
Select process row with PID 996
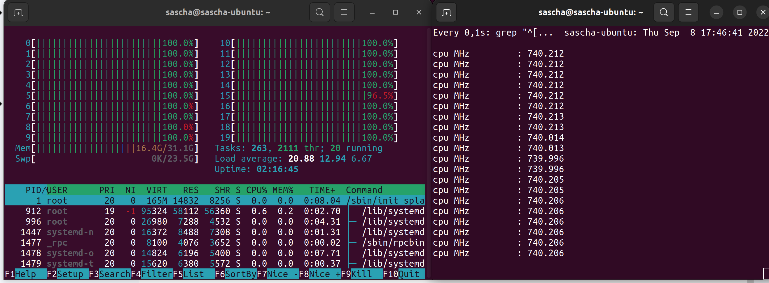[x=215, y=221]
